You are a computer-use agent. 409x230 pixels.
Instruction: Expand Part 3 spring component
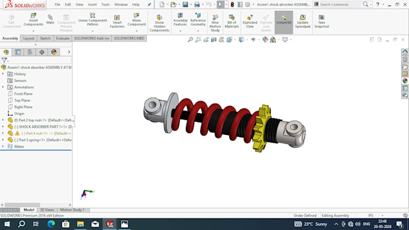click(3, 140)
